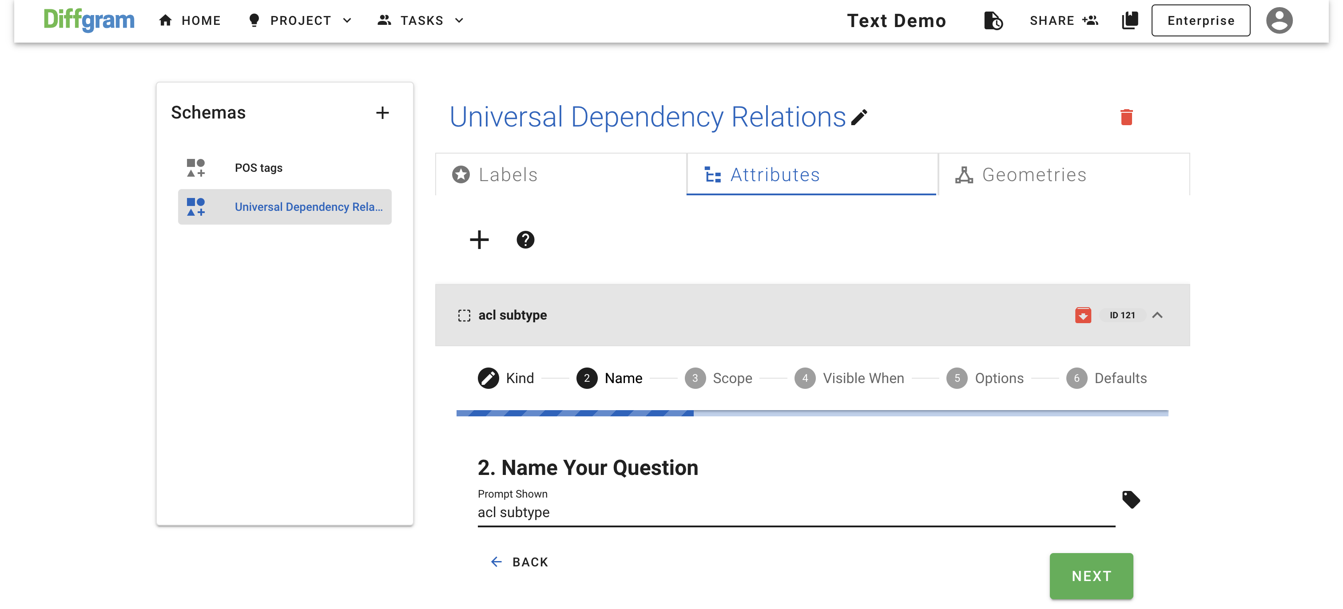Open the attributes help question icon
1343x609 pixels.
pyautogui.click(x=525, y=240)
